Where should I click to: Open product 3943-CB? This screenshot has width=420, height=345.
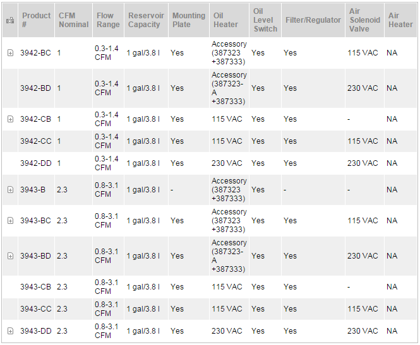(35, 287)
